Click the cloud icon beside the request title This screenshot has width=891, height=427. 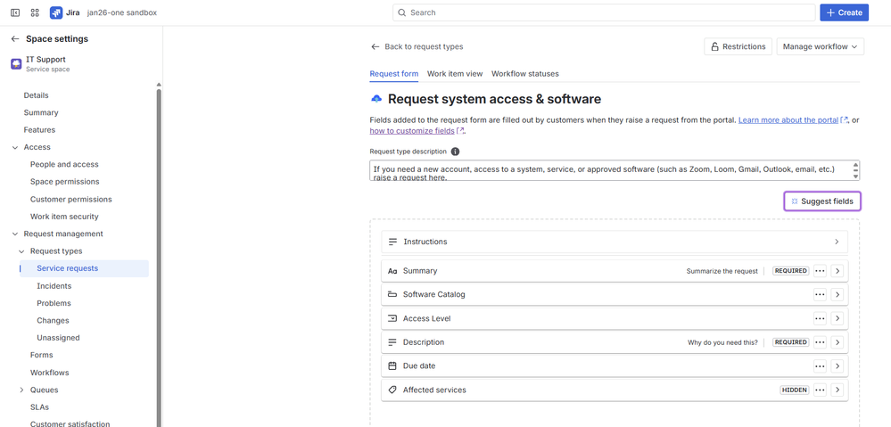376,99
